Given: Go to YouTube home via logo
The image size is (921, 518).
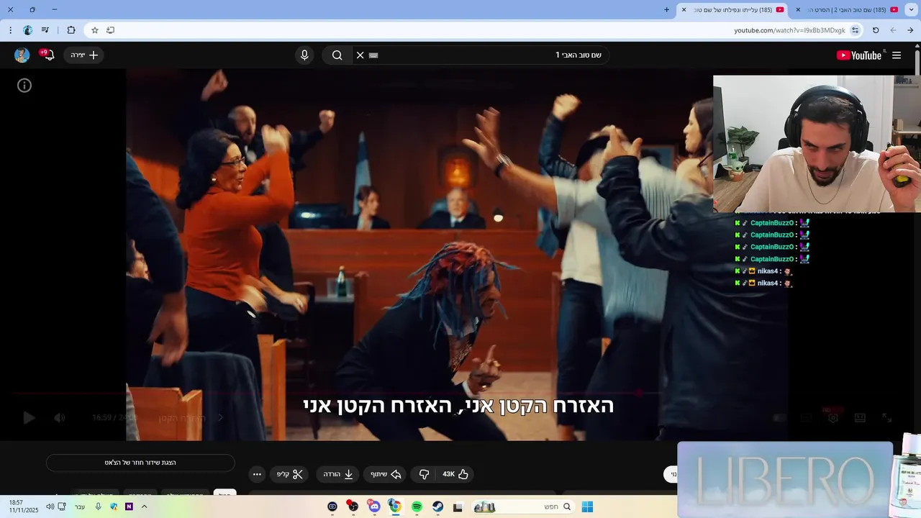Looking at the screenshot, I should pos(859,55).
